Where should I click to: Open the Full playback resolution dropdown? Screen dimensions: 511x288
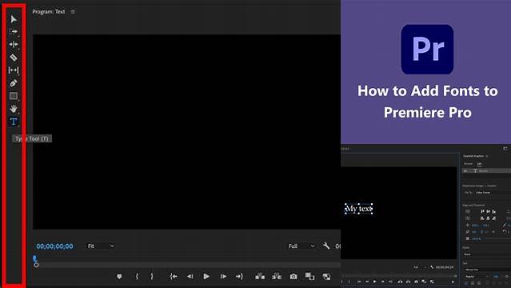pyautogui.click(x=301, y=246)
